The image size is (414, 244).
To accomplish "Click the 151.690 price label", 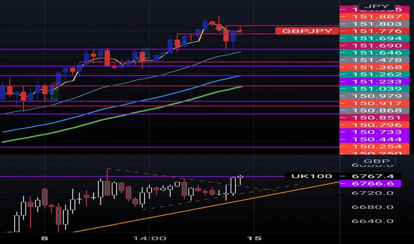I will point(374,45).
